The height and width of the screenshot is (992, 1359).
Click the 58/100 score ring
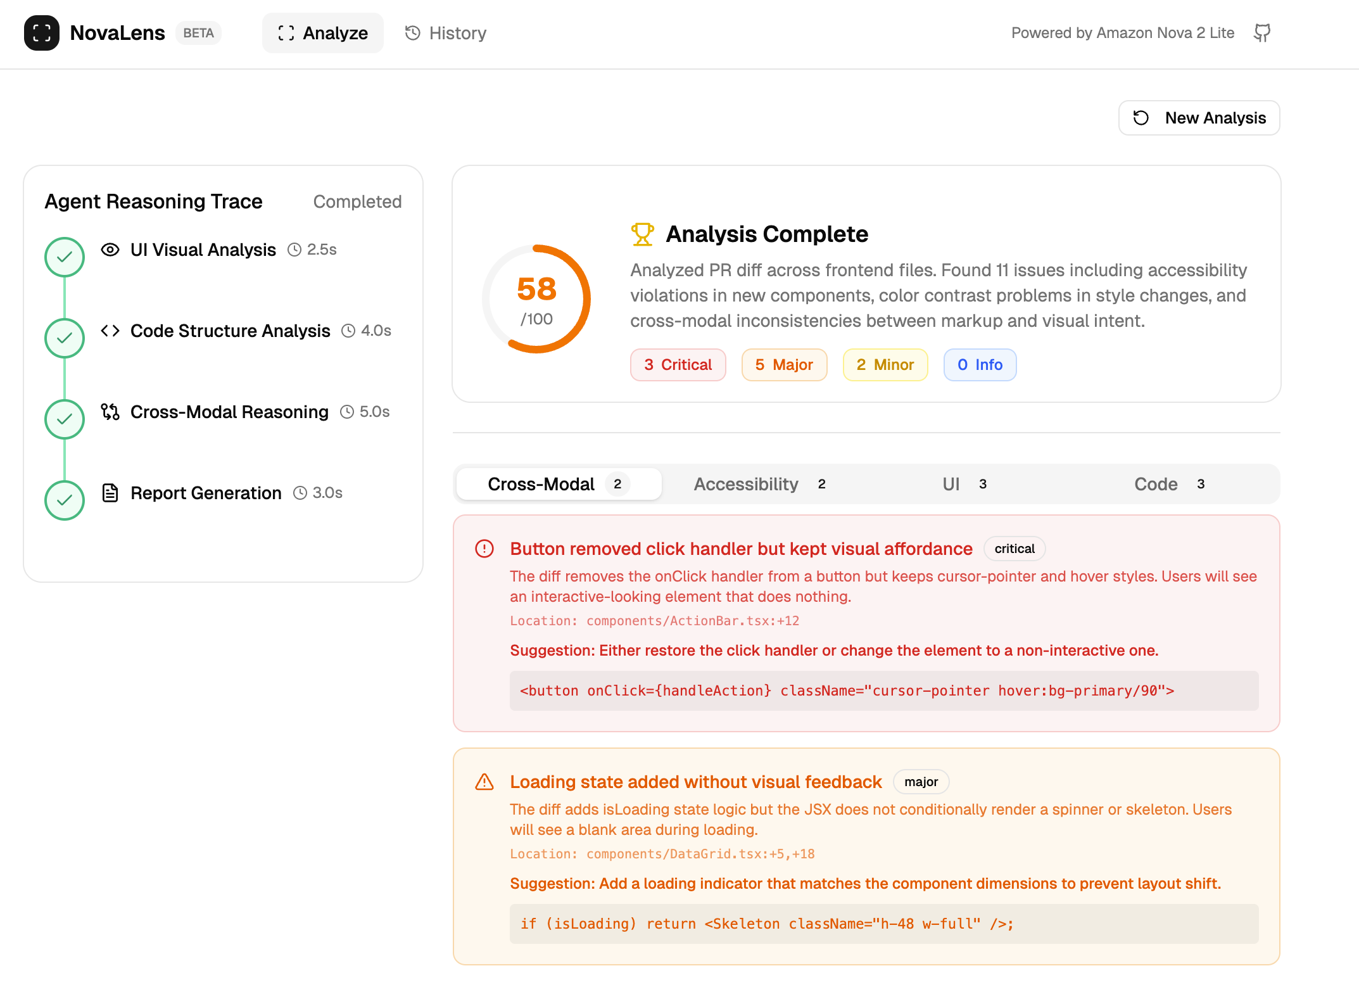tap(536, 299)
